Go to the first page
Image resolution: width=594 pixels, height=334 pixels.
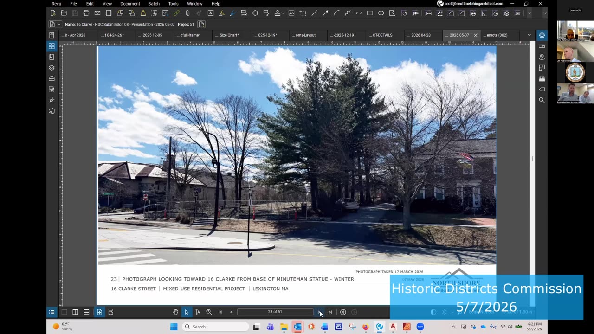[220, 312]
